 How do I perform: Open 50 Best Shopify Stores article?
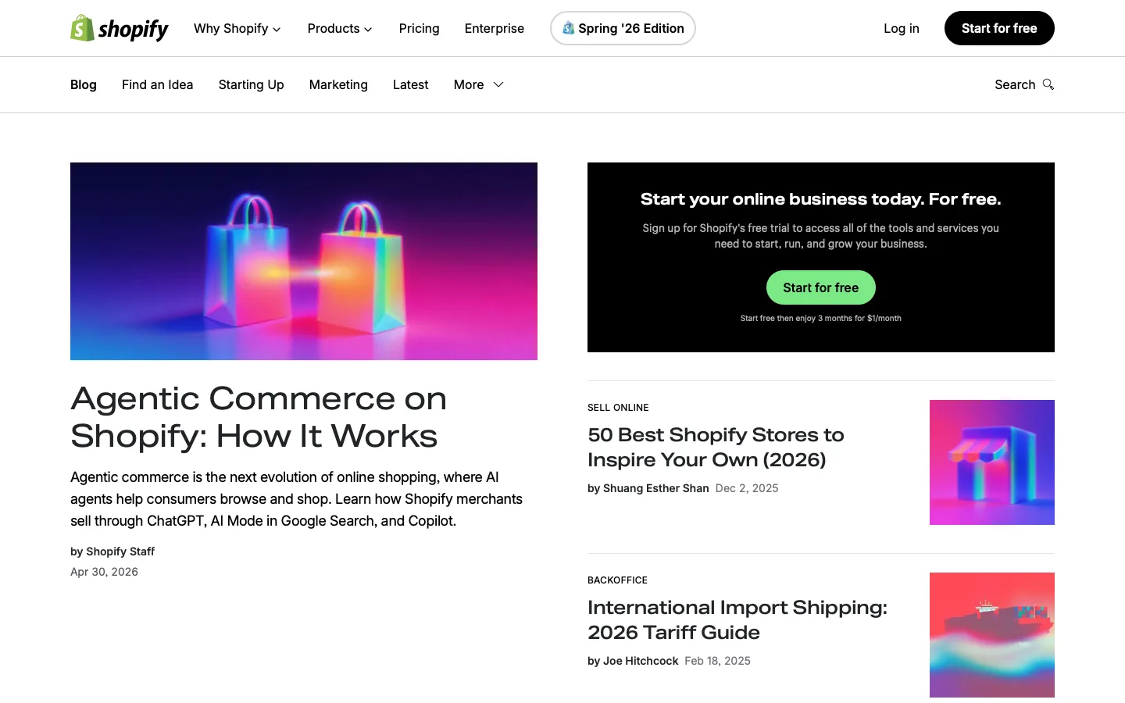(716, 447)
